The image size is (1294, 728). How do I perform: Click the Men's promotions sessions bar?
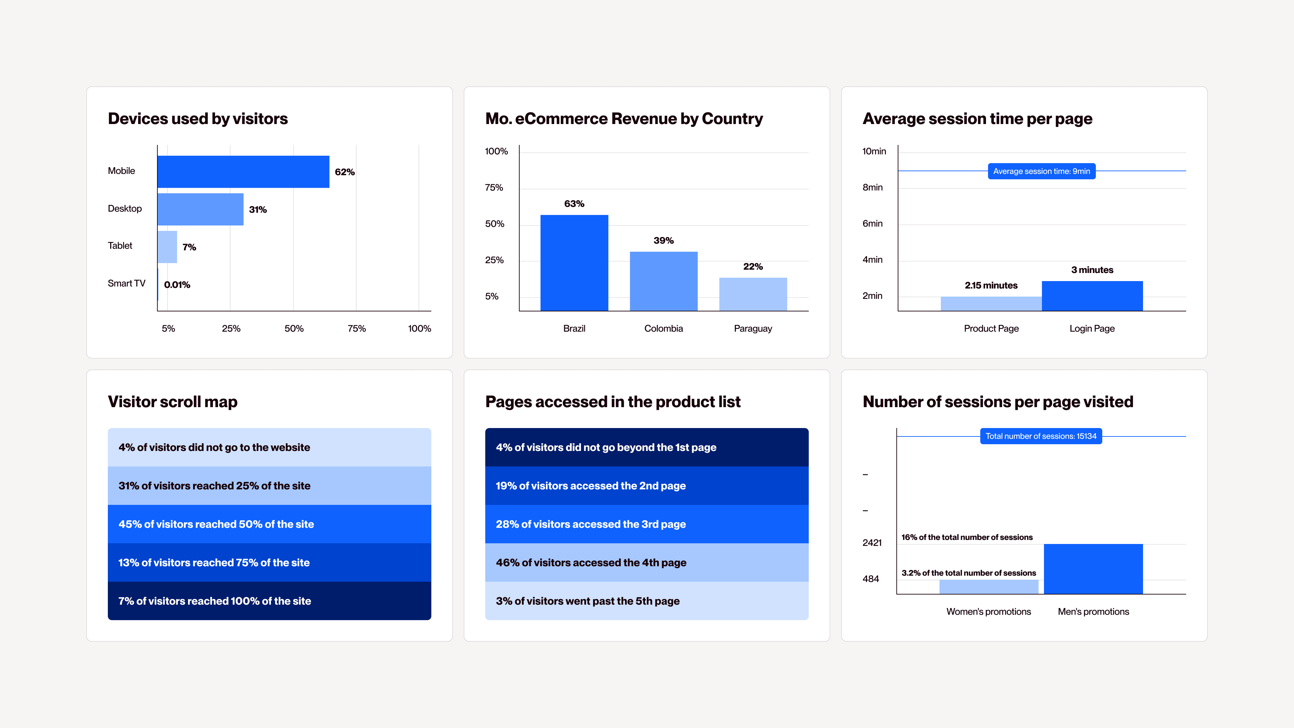1093,569
